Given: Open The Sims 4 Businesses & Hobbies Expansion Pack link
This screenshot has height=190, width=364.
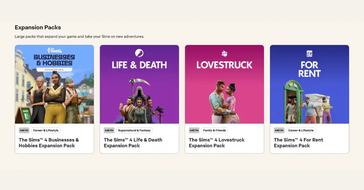Looking at the screenshot, I should click(49, 142).
